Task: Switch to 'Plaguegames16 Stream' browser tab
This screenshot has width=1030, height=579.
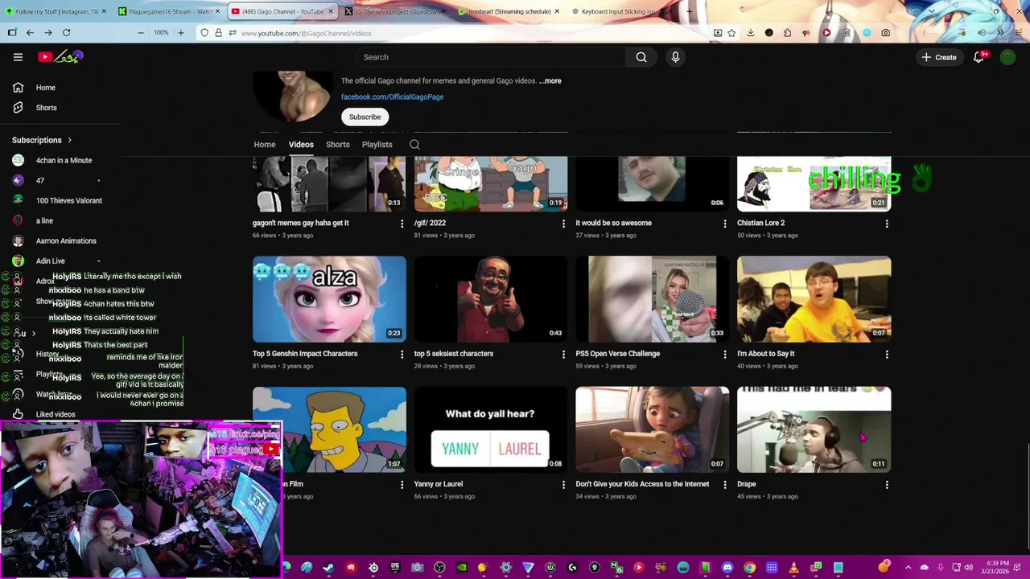Action: [x=169, y=11]
